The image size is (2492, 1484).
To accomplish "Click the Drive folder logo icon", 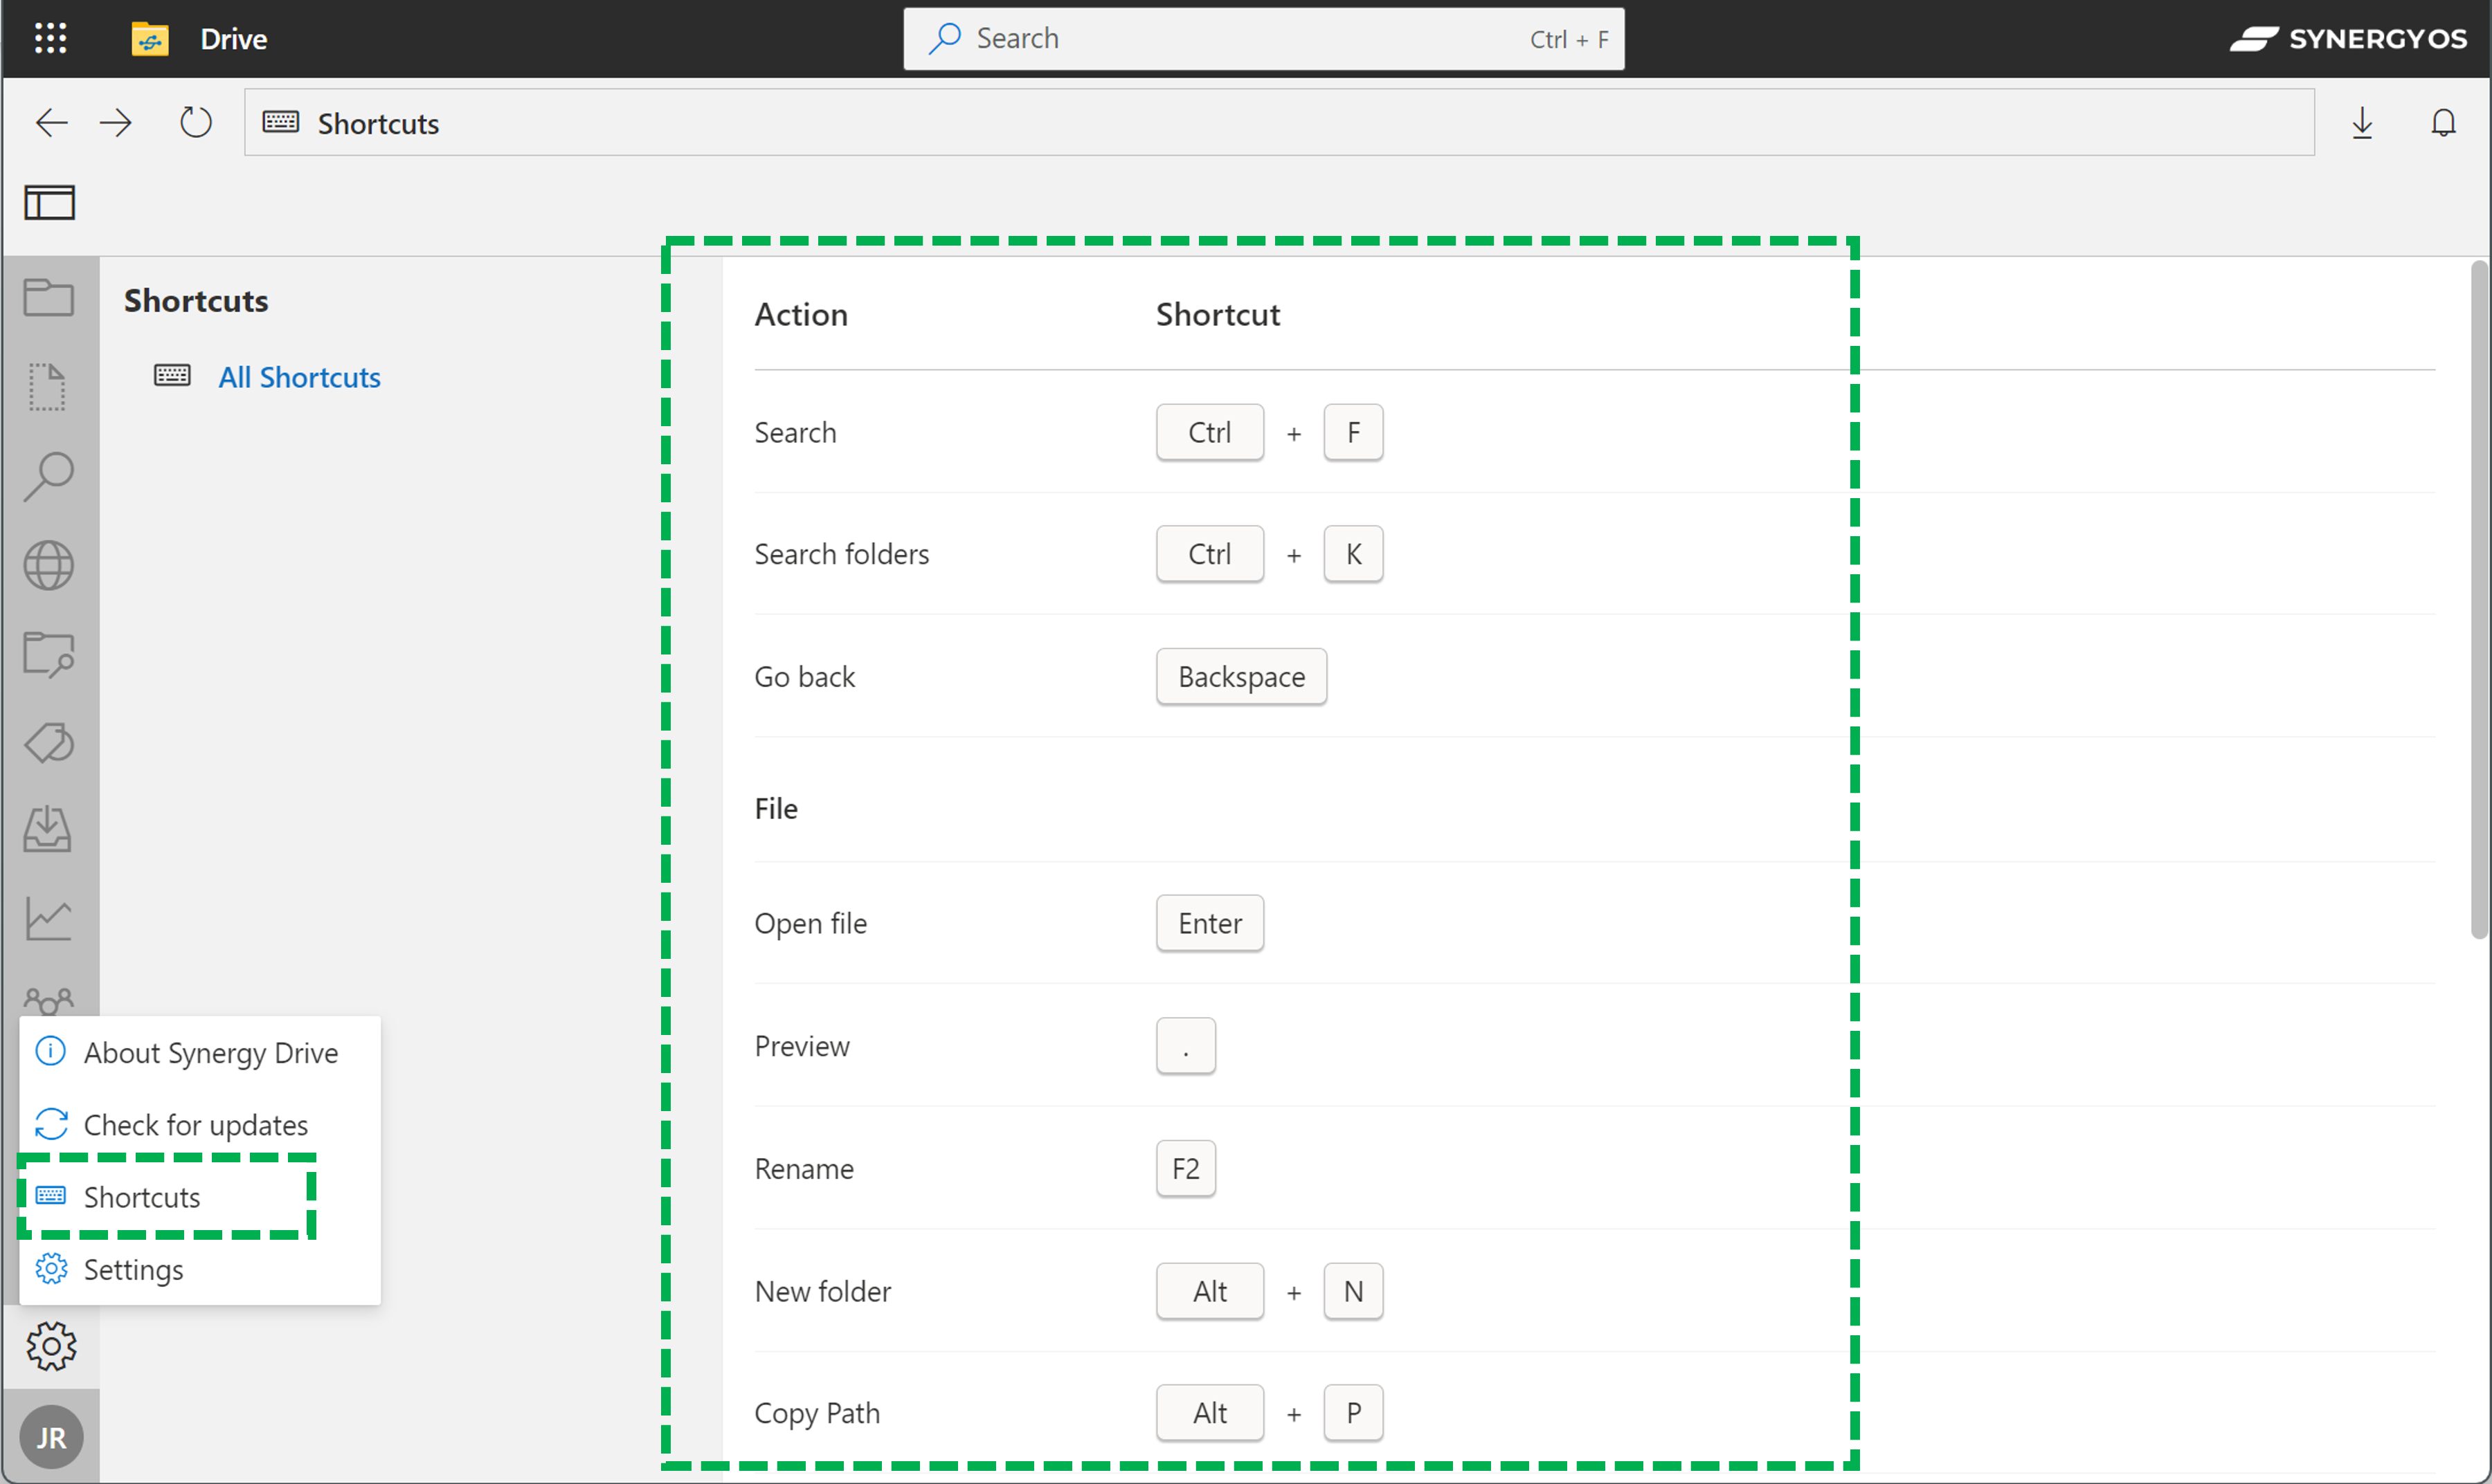I will coord(150,39).
